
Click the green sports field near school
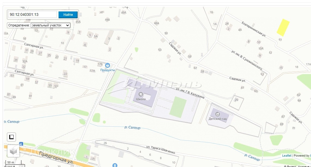178,107
